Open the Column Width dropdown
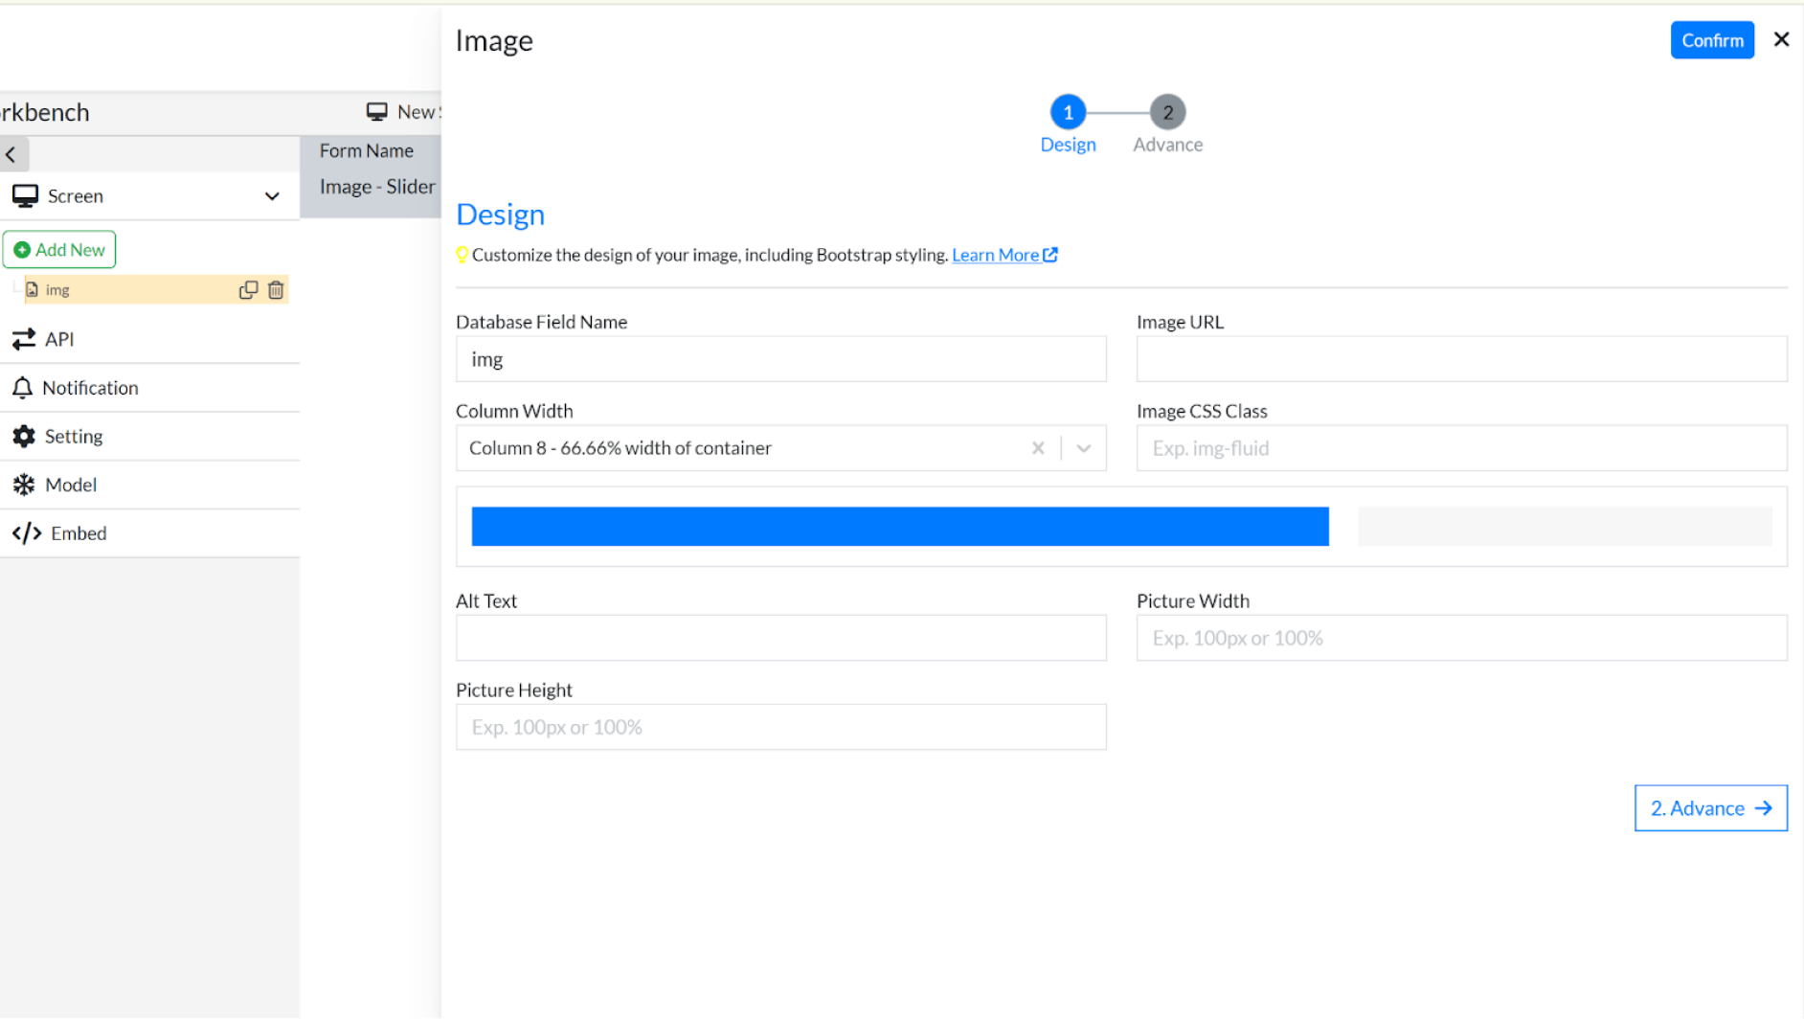This screenshot has width=1804, height=1019. coord(1084,447)
